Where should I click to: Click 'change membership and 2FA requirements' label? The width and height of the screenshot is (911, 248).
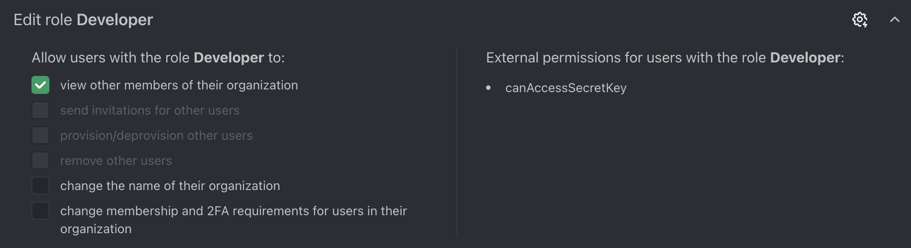point(234,220)
